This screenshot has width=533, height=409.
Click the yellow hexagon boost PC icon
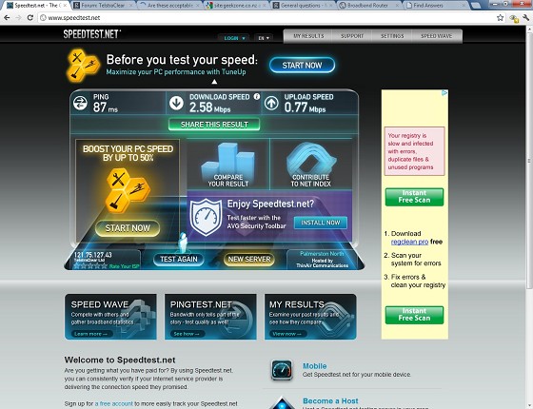pos(128,190)
